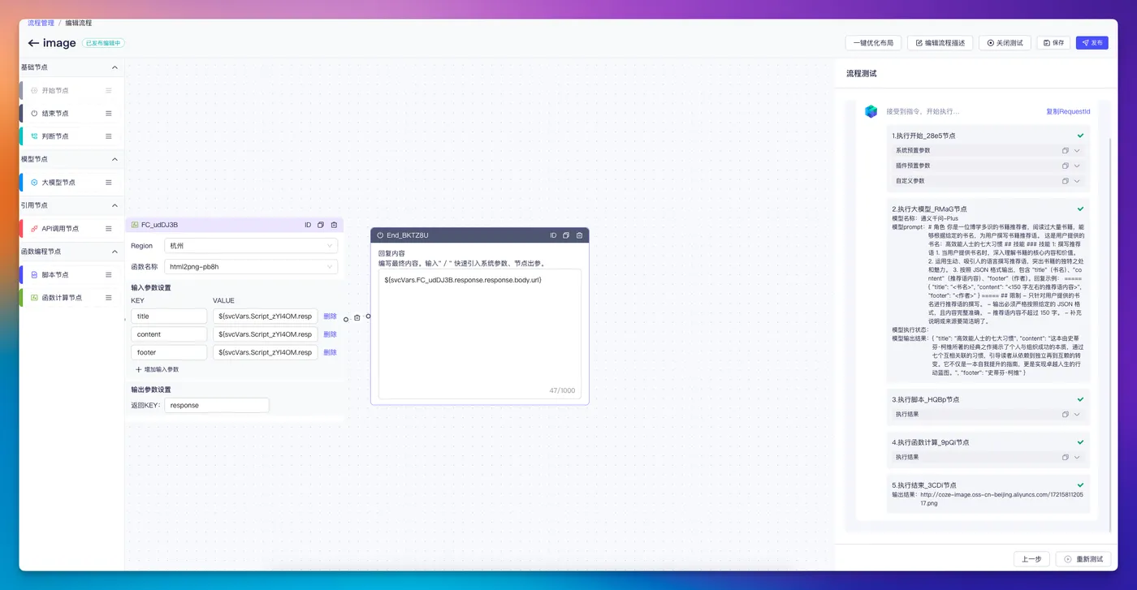Viewport: 1137px width, 590px height.
Task: Click the 判断节点 branch icon
Action: pyautogui.click(x=34, y=136)
